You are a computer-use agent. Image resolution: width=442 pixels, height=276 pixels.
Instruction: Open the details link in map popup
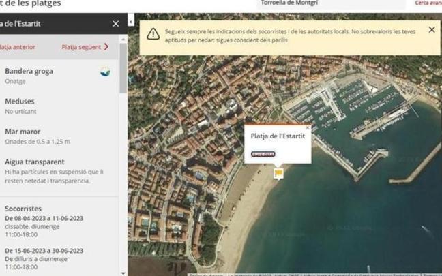click(263, 154)
